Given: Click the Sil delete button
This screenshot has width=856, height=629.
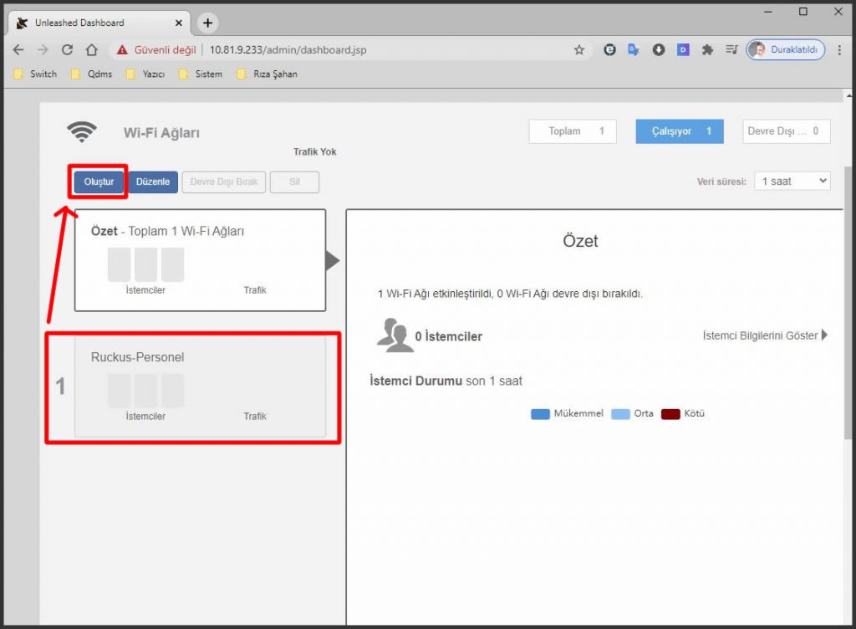Looking at the screenshot, I should (294, 182).
